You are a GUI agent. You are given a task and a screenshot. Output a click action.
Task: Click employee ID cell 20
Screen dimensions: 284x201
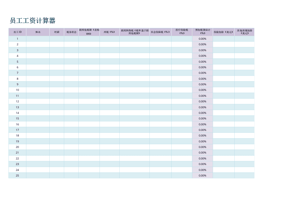(17, 147)
